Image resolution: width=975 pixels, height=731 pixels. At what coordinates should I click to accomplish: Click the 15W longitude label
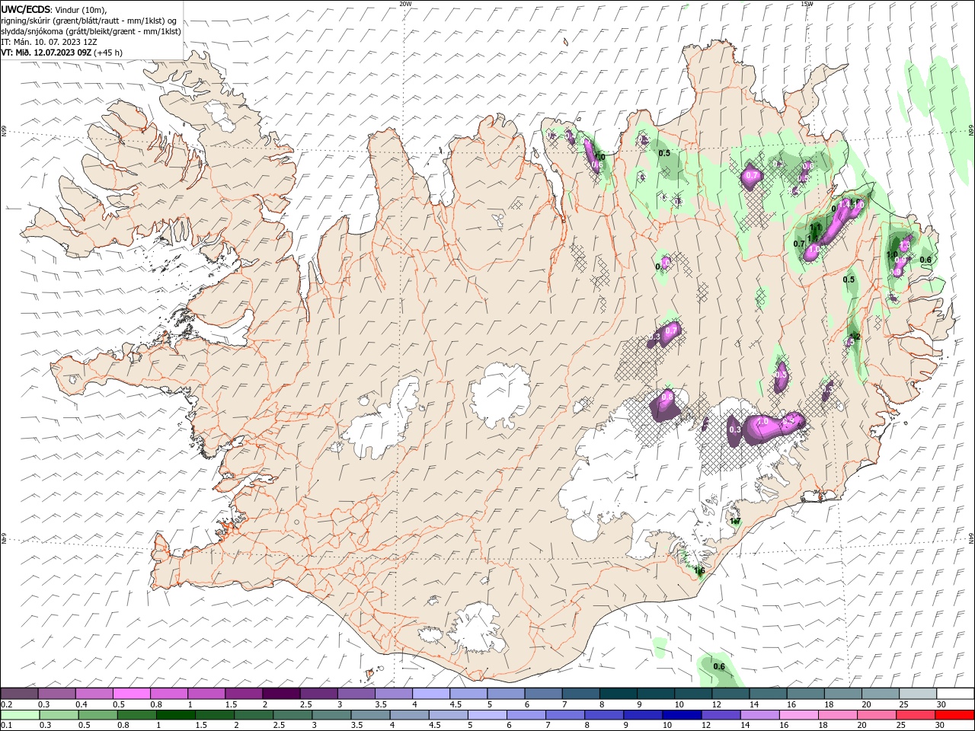point(807,4)
